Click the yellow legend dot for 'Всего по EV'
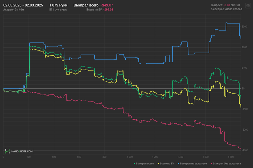This screenshot has height=168, width=253. (158, 164)
